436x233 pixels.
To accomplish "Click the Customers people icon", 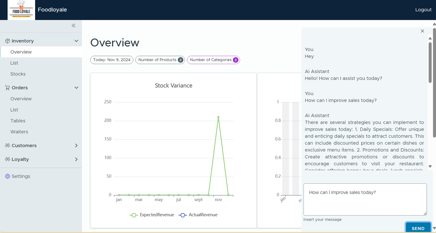I will [x=7, y=146].
